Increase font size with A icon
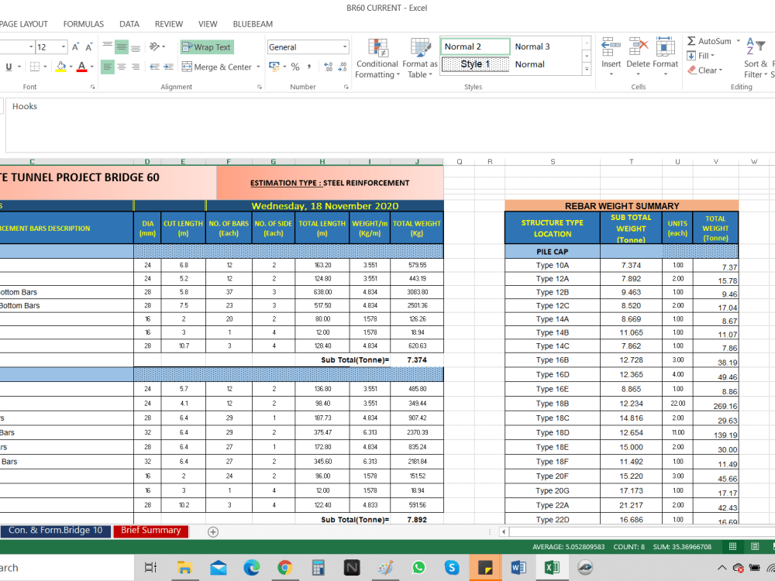This screenshot has width=775, height=581. coord(75,47)
